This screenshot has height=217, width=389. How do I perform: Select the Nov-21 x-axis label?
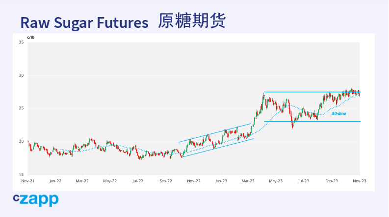pyautogui.click(x=28, y=180)
